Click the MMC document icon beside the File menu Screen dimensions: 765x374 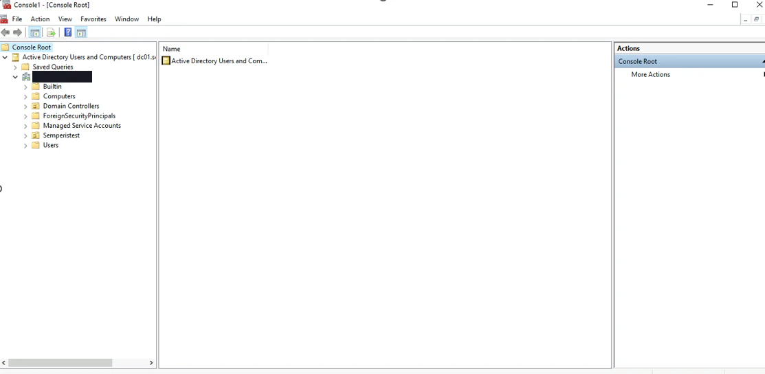pos(4,19)
